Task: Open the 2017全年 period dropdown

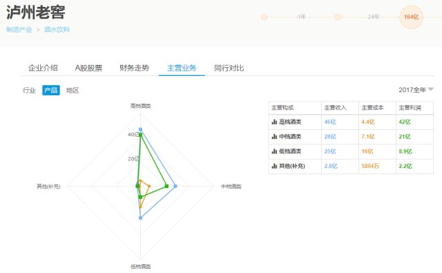Action: point(416,90)
